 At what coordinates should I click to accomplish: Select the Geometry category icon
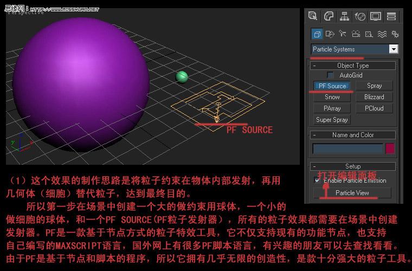coord(317,34)
